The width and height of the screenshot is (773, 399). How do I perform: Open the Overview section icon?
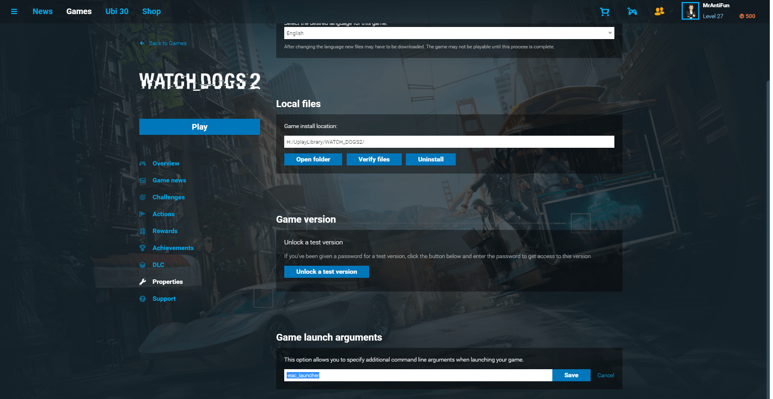(143, 163)
